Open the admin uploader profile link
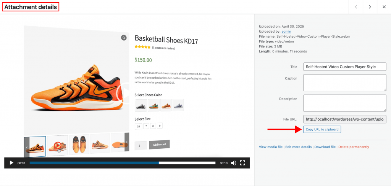 point(286,32)
